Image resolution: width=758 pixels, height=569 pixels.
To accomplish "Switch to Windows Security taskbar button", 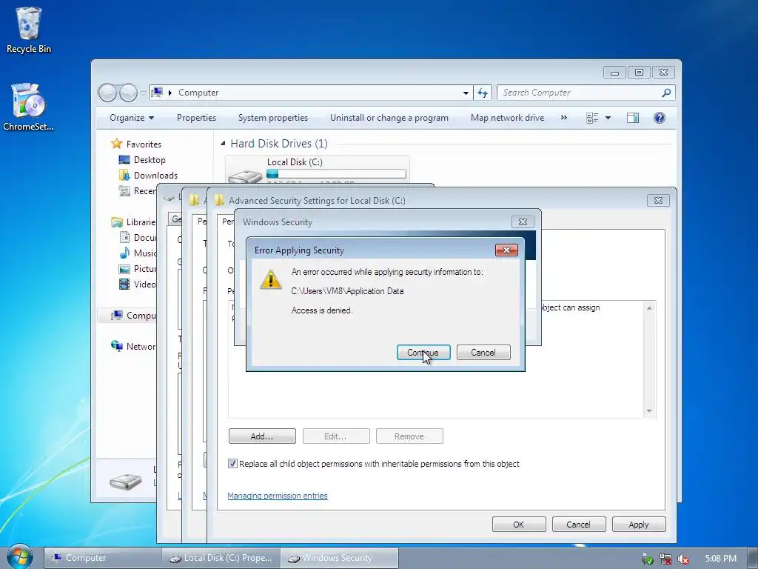I will [339, 558].
